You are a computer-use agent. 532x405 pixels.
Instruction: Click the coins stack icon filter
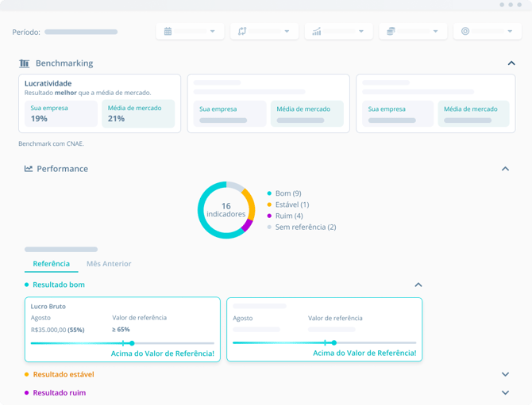click(x=391, y=32)
